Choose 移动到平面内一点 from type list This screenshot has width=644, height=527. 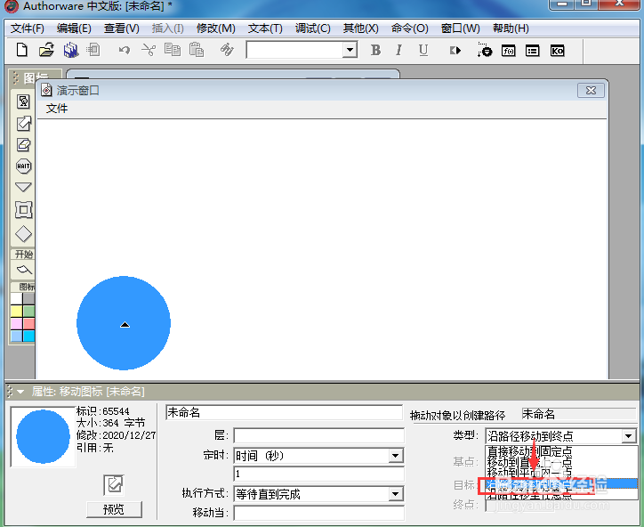tap(529, 473)
